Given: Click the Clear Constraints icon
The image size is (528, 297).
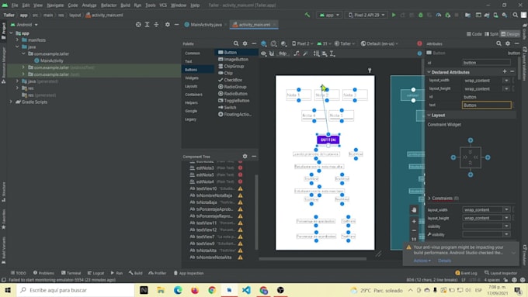Looking at the screenshot, I should click(x=297, y=54).
